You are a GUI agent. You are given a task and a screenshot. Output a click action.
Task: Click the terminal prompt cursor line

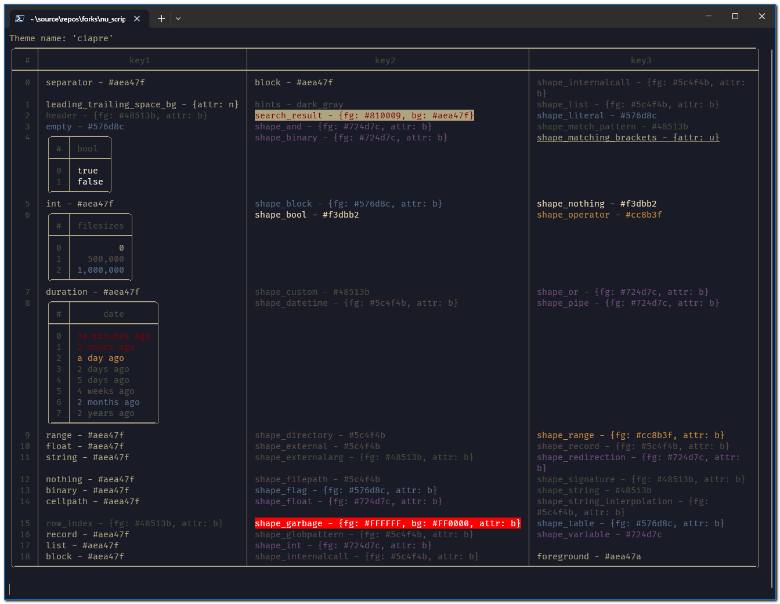(10, 589)
